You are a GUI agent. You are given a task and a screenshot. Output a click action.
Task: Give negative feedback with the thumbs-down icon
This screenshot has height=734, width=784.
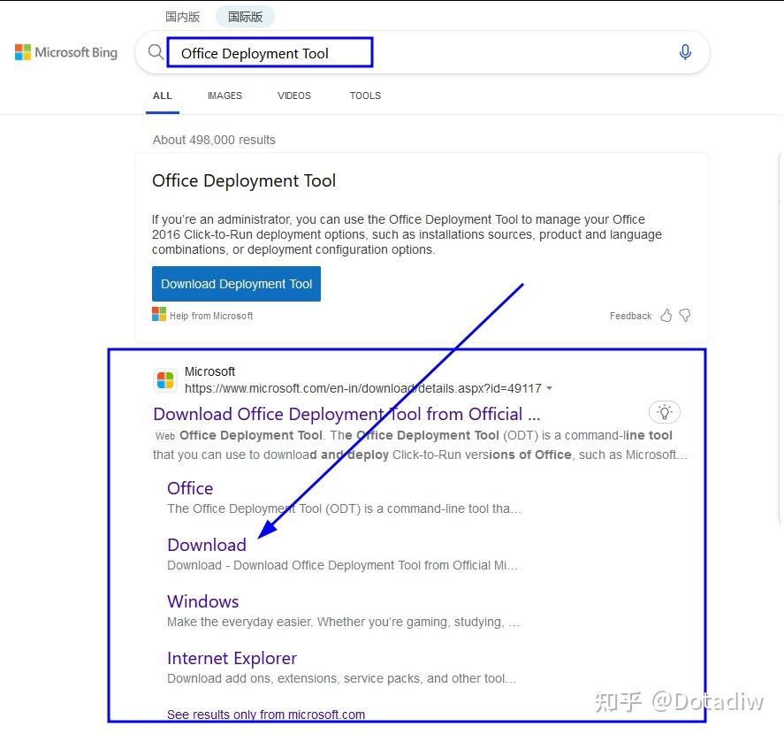(685, 315)
